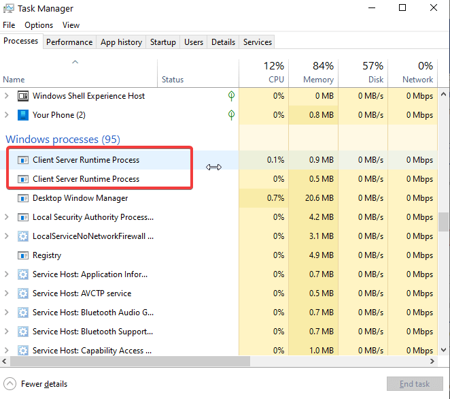Click the Desktop Window Manager process icon
Screen dimensions: 450x399
pyautogui.click(x=23, y=198)
